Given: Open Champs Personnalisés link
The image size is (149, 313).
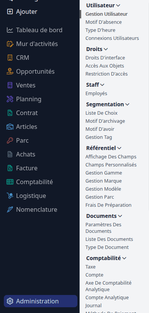Looking at the screenshot, I should coord(111,165).
